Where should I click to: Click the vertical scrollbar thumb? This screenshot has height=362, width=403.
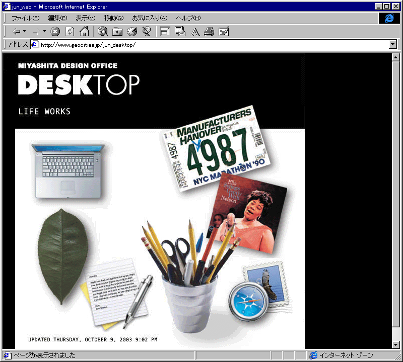click(x=396, y=194)
